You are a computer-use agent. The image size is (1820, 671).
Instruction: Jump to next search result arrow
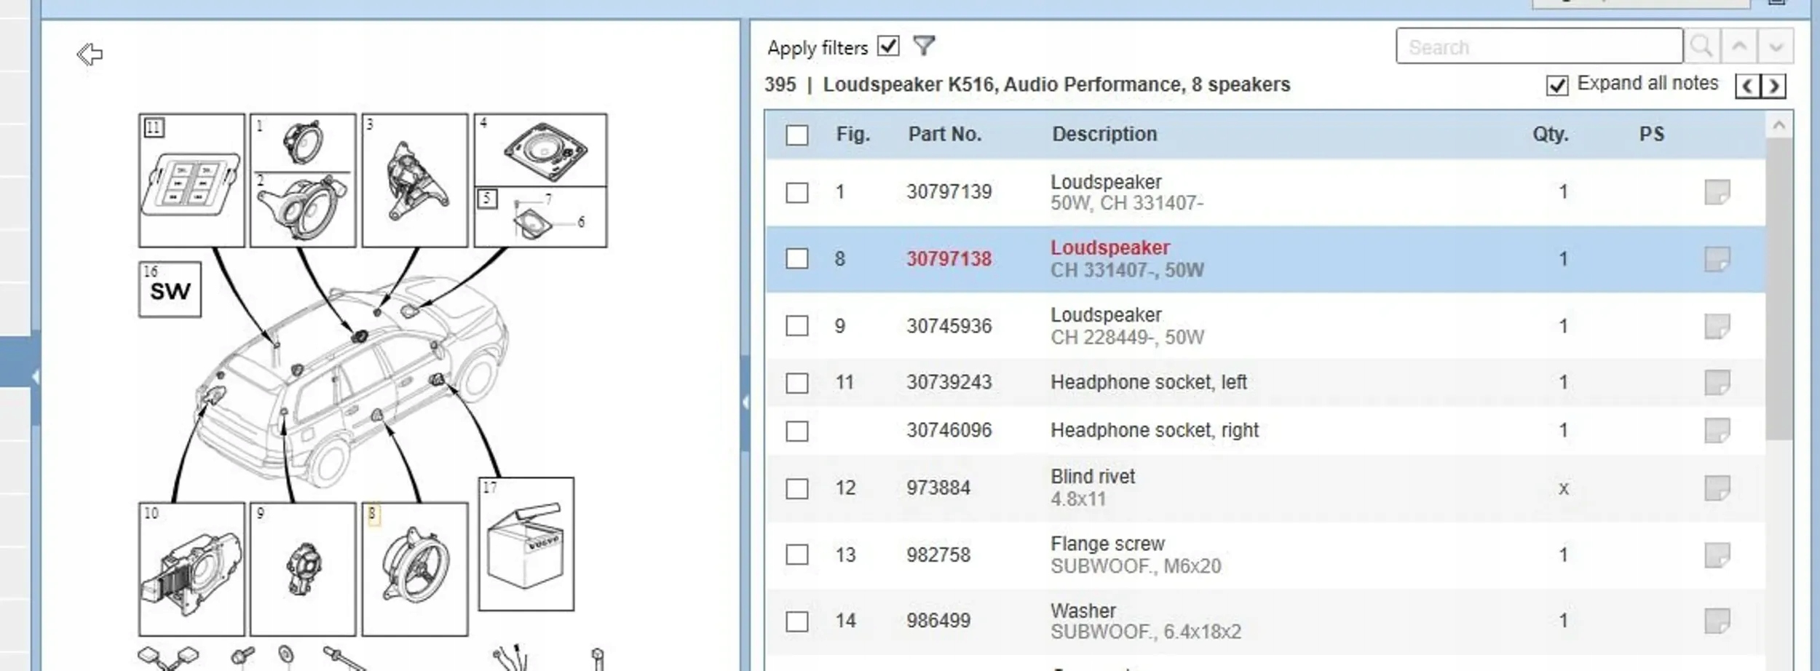click(1776, 47)
